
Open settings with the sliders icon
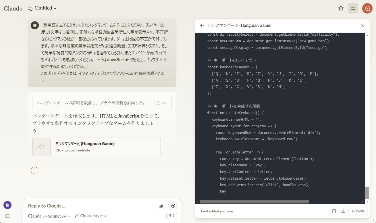(x=353, y=8)
